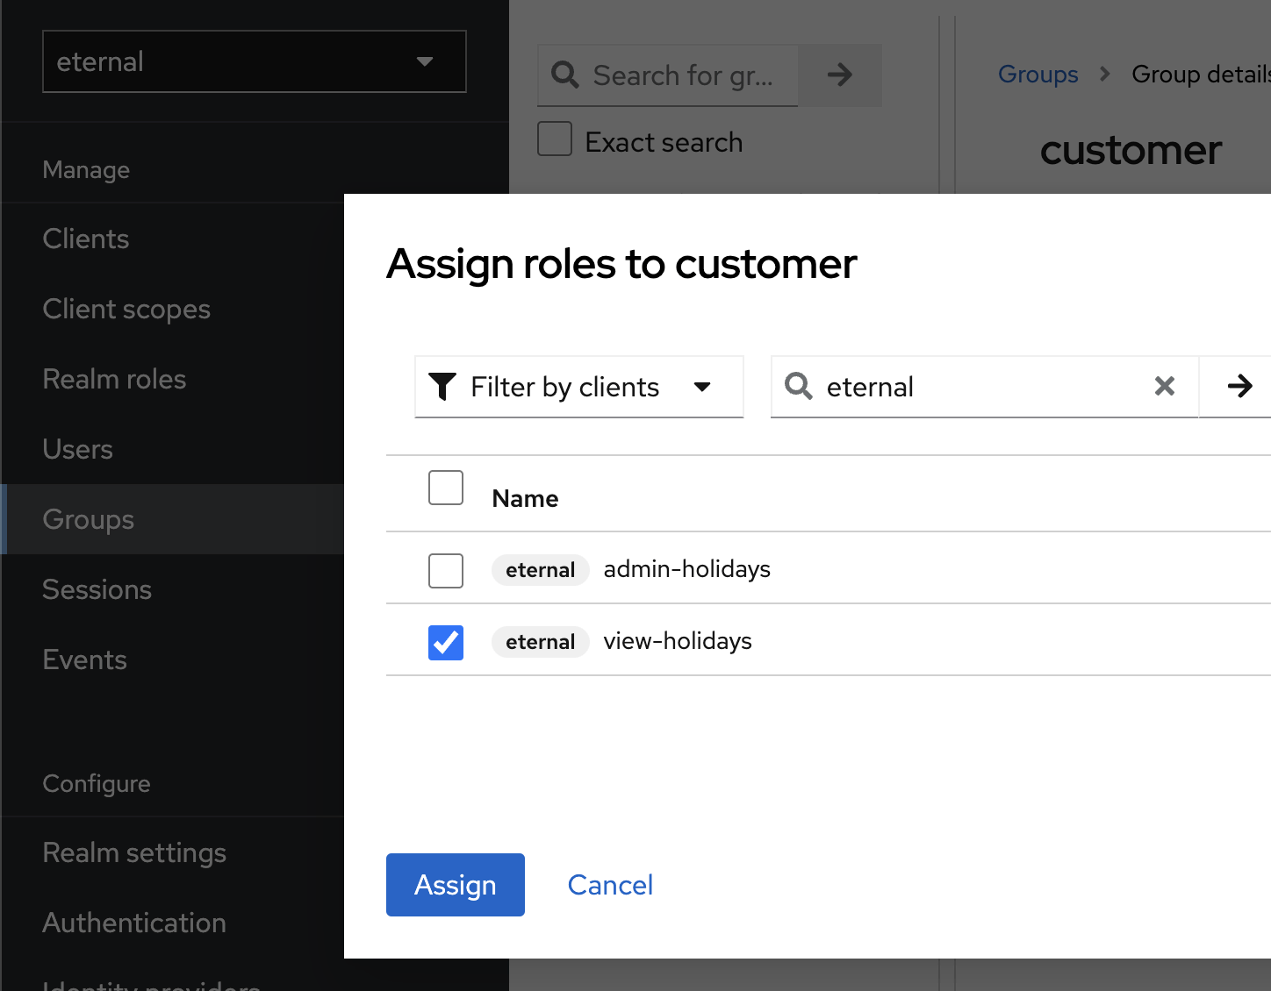
Task: Click the breadcrumb chevron after Groups
Action: coord(1104,75)
